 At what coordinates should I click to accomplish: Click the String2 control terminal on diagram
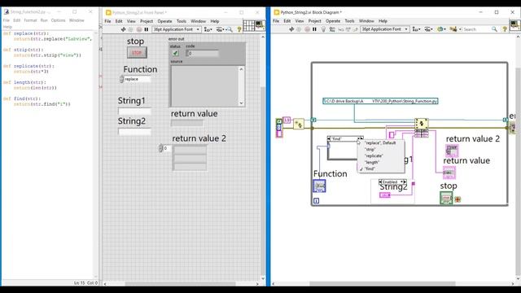[385, 195]
